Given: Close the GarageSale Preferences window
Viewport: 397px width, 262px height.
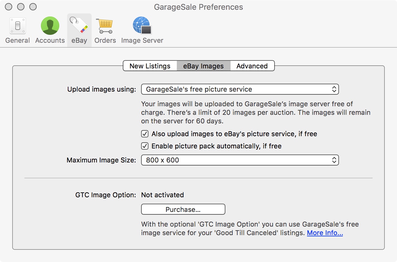Looking at the screenshot, I should 9,7.
